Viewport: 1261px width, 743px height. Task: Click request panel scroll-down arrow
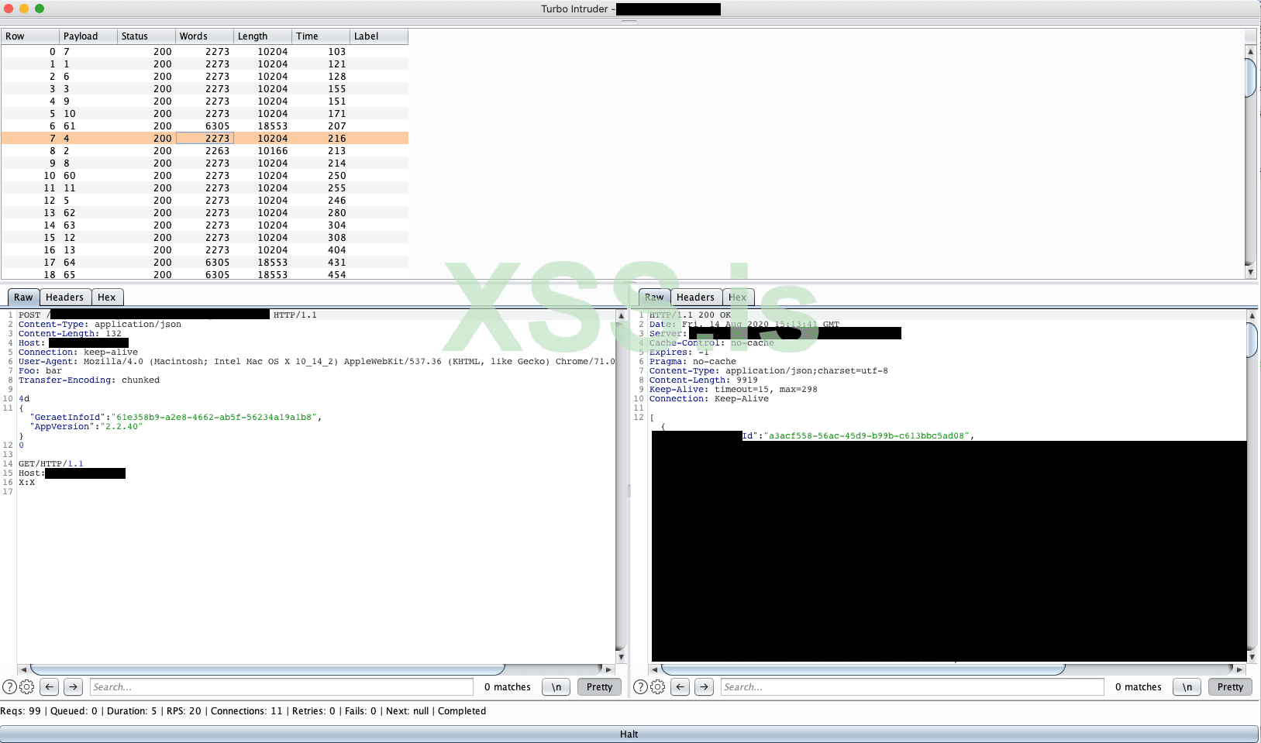point(621,657)
